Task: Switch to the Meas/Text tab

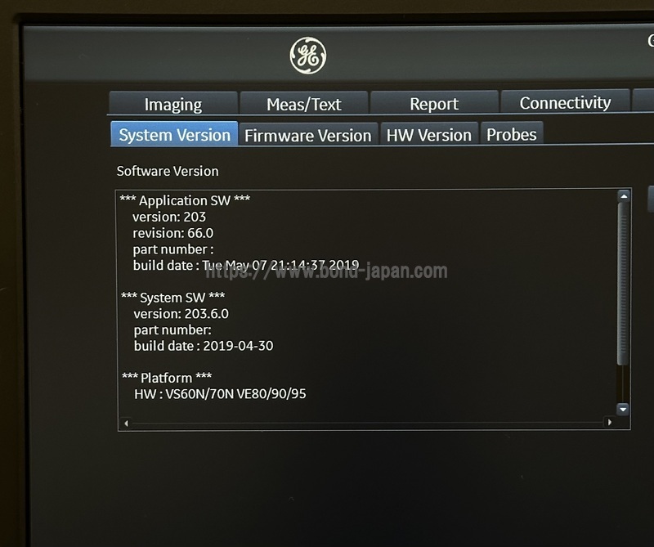Action: click(303, 104)
